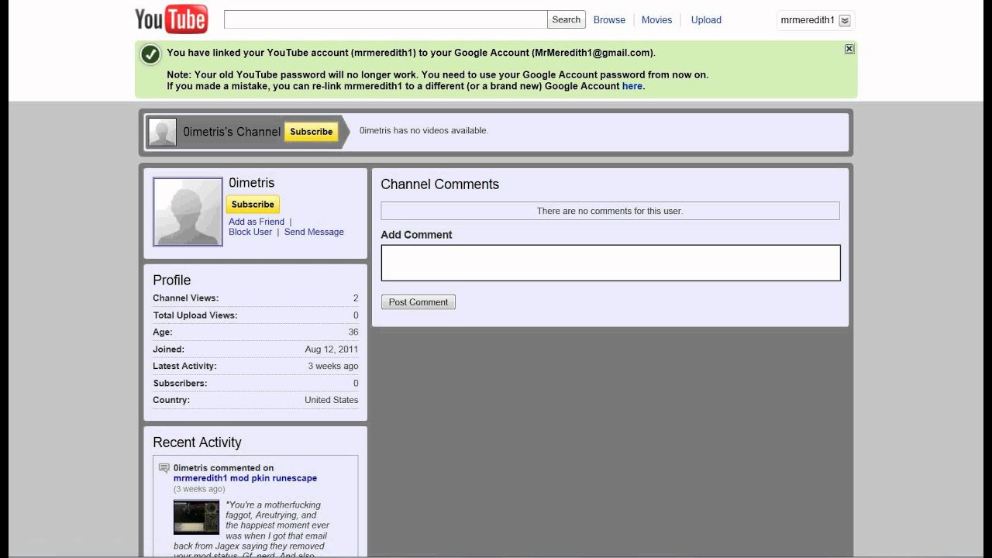The width and height of the screenshot is (992, 558).
Task: Dismiss the account-linked notification with the X
Action: coord(849,49)
